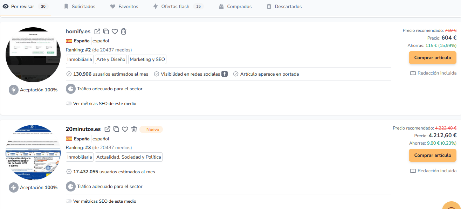Click lightbulb acceptance icon under homify.es
The image size is (461, 209).
click(14, 90)
